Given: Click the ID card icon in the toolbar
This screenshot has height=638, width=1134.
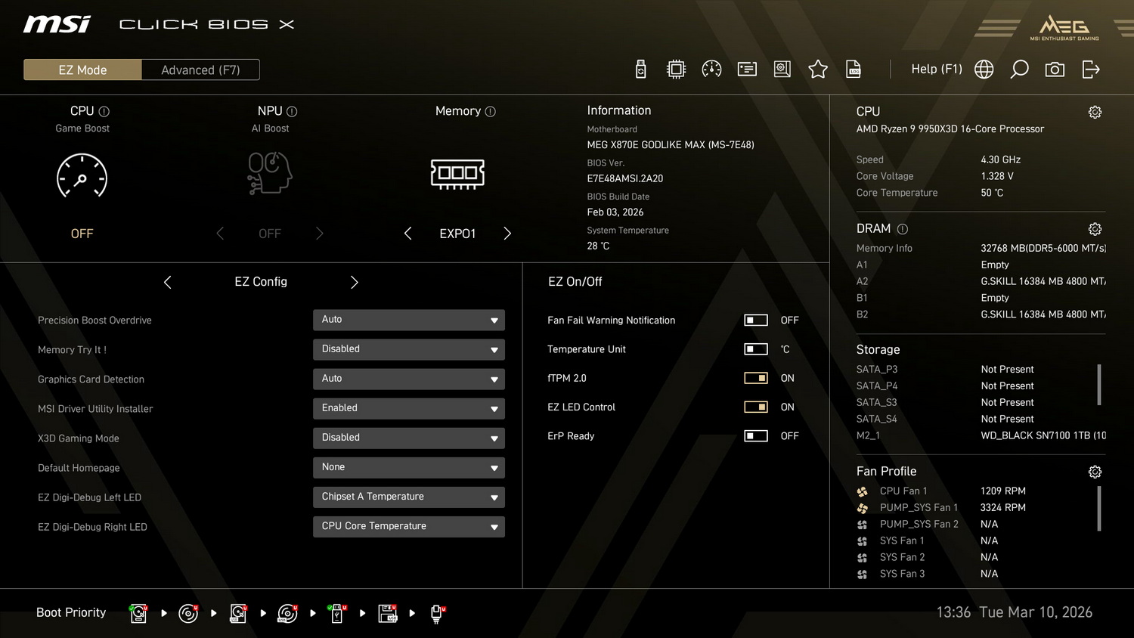Looking at the screenshot, I should coord(747,70).
